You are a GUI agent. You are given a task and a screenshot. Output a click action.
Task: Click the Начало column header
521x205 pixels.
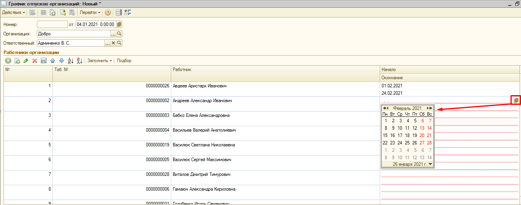click(x=450, y=69)
